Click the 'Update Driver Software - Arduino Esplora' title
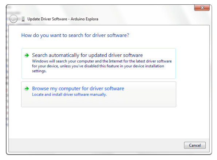Screen dimensions: 217x160 (63, 19)
